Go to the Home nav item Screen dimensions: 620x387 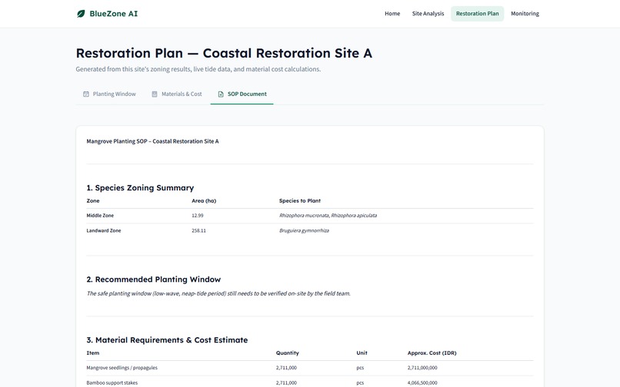(392, 13)
